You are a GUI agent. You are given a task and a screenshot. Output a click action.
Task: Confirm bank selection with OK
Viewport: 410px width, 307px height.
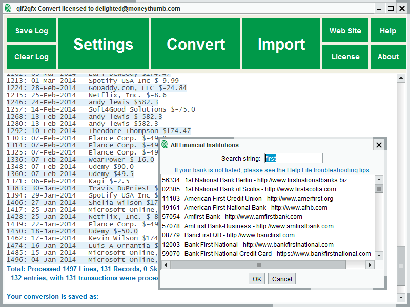point(257,279)
